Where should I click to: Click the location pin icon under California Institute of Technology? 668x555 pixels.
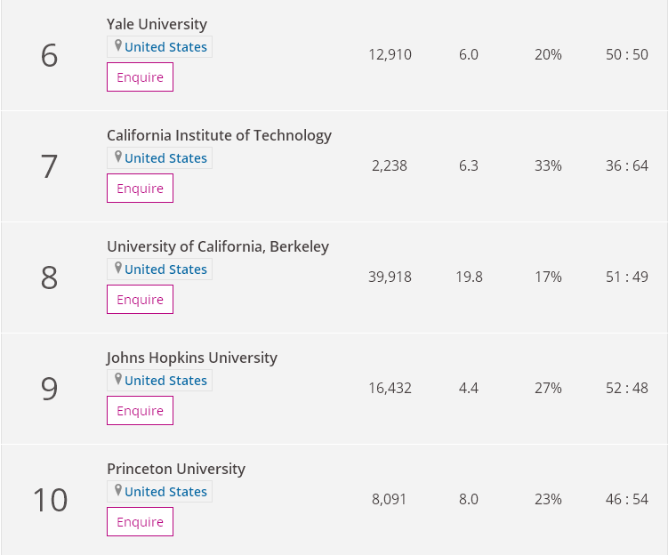click(117, 157)
